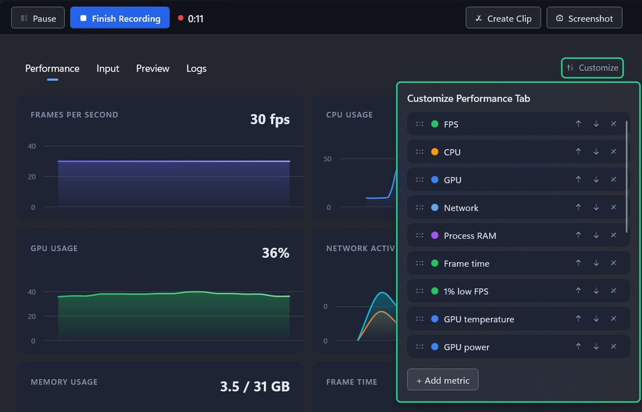Move GPU metric up
642x412 pixels.
click(578, 180)
